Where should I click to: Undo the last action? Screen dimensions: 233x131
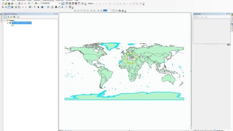[x=29, y=3]
